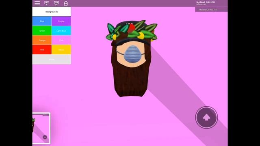Select the Blue background
Screen dimensions: 260x146
tap(42, 21)
